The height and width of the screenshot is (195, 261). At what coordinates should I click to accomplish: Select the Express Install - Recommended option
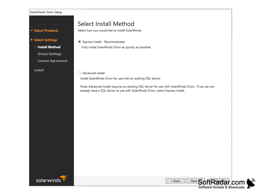pyautogui.click(x=80, y=42)
